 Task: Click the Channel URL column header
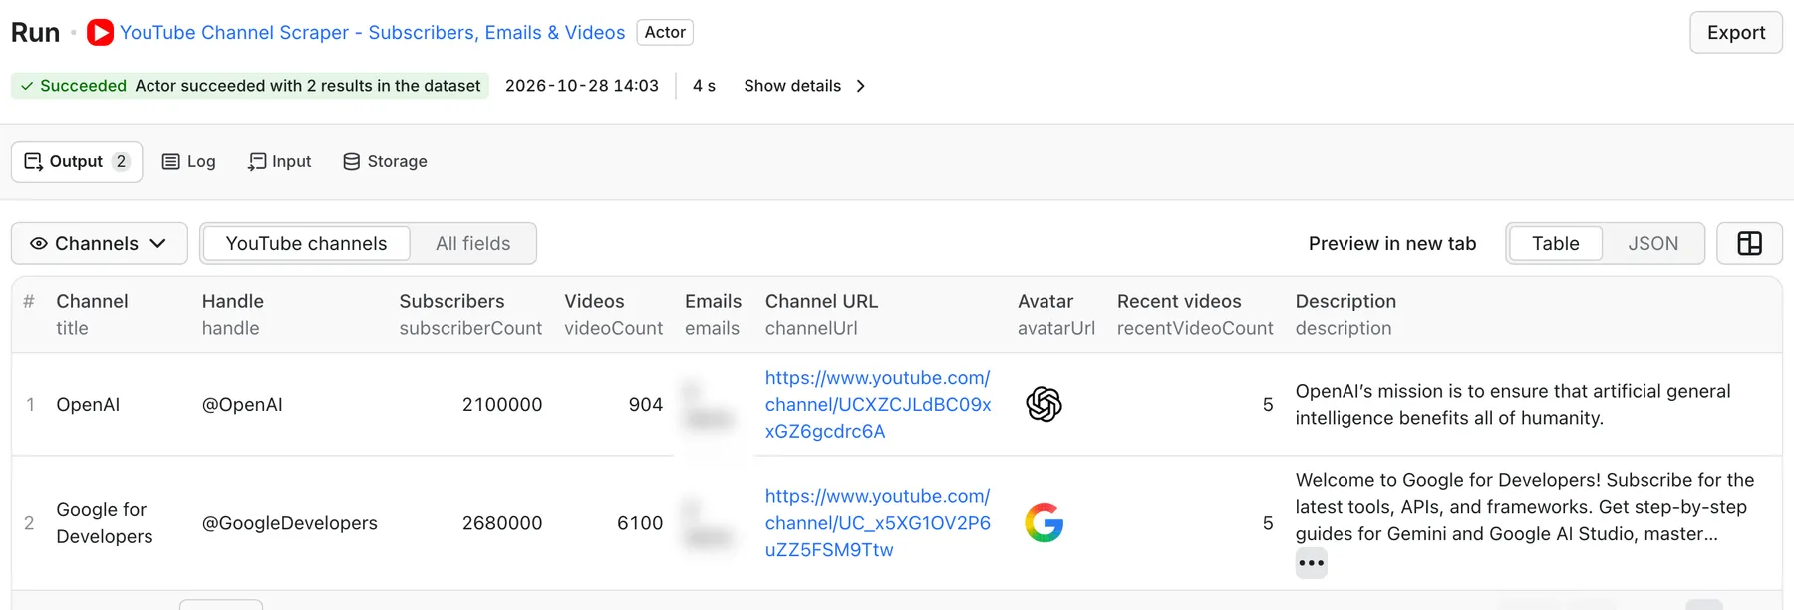click(x=821, y=314)
